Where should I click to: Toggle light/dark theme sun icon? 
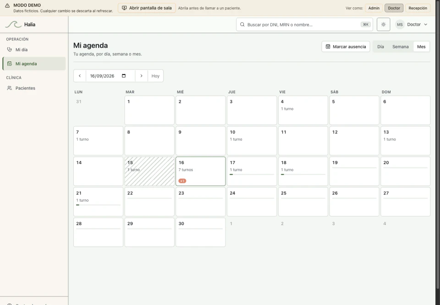tap(383, 24)
